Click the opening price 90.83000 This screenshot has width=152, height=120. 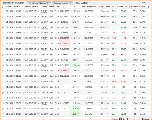[89, 27]
